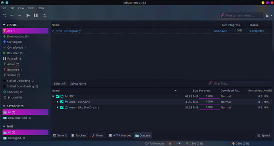Open the Edit menu
Screen dimensions: 274x146
coord(12,8)
